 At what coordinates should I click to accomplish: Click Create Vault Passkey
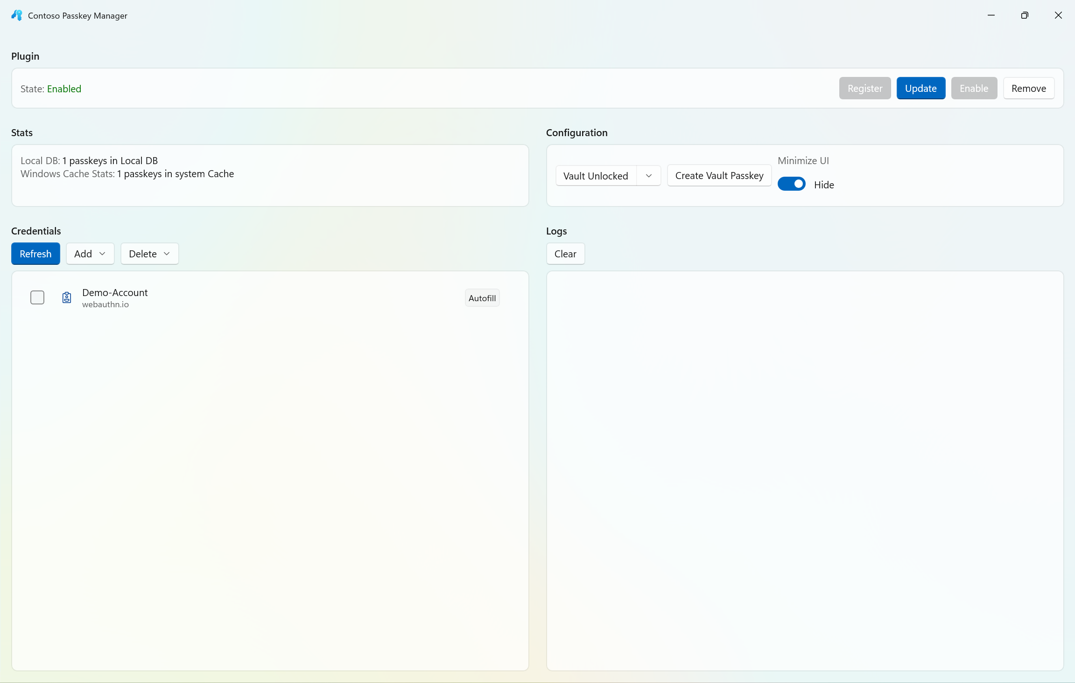click(x=718, y=176)
